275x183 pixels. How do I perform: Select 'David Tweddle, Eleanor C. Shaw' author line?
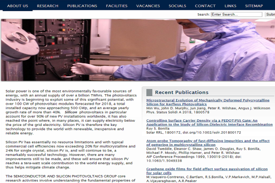203,149
